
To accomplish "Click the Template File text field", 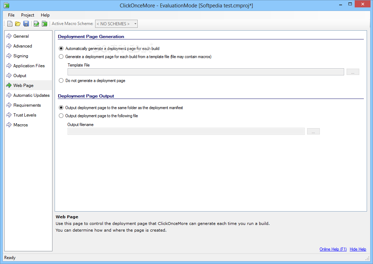I will click(206, 72).
